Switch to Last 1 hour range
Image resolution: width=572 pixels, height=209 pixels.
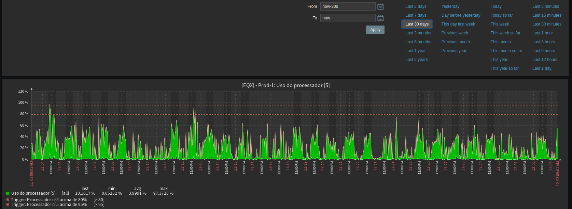542,33
